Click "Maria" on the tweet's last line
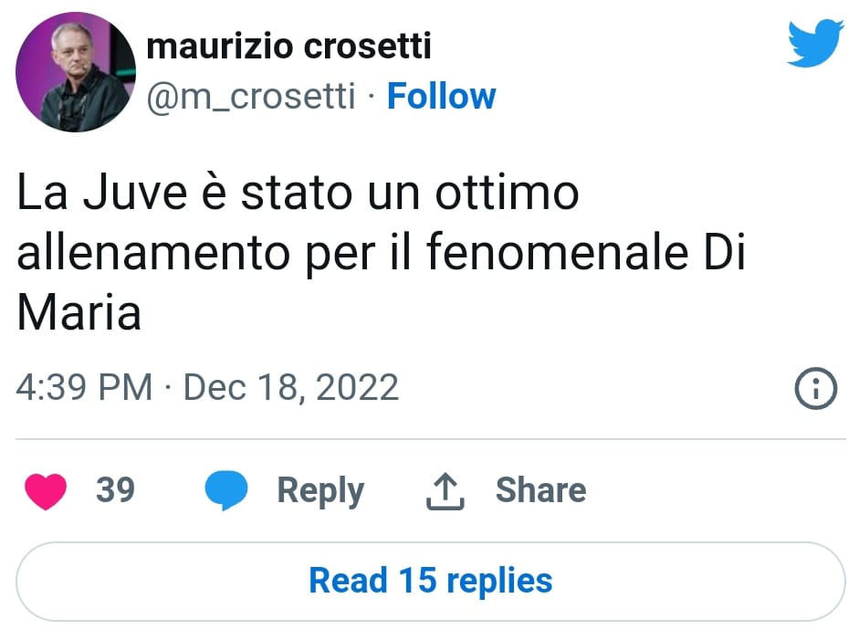The height and width of the screenshot is (640, 859). tap(79, 313)
